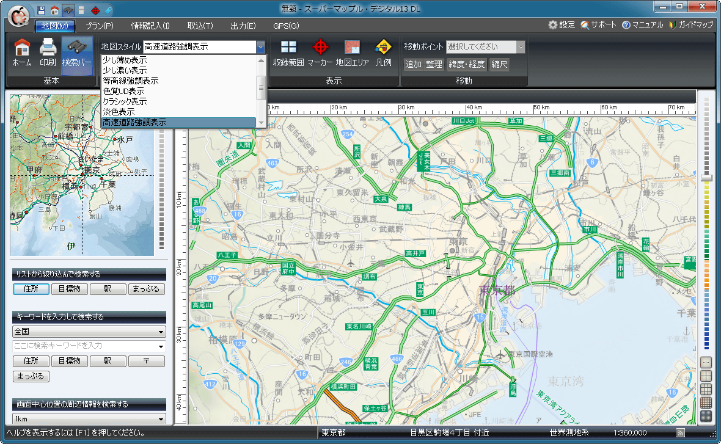Choose 少し薄め表示 map style
721x444 pixels.
[178, 60]
